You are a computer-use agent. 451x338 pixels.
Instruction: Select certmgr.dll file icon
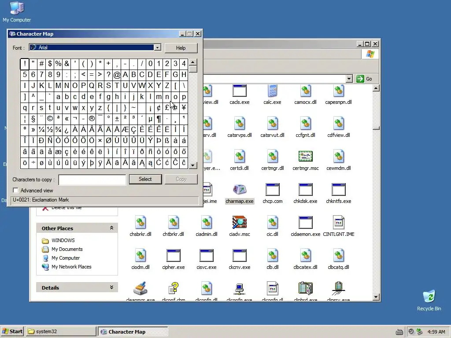click(272, 157)
